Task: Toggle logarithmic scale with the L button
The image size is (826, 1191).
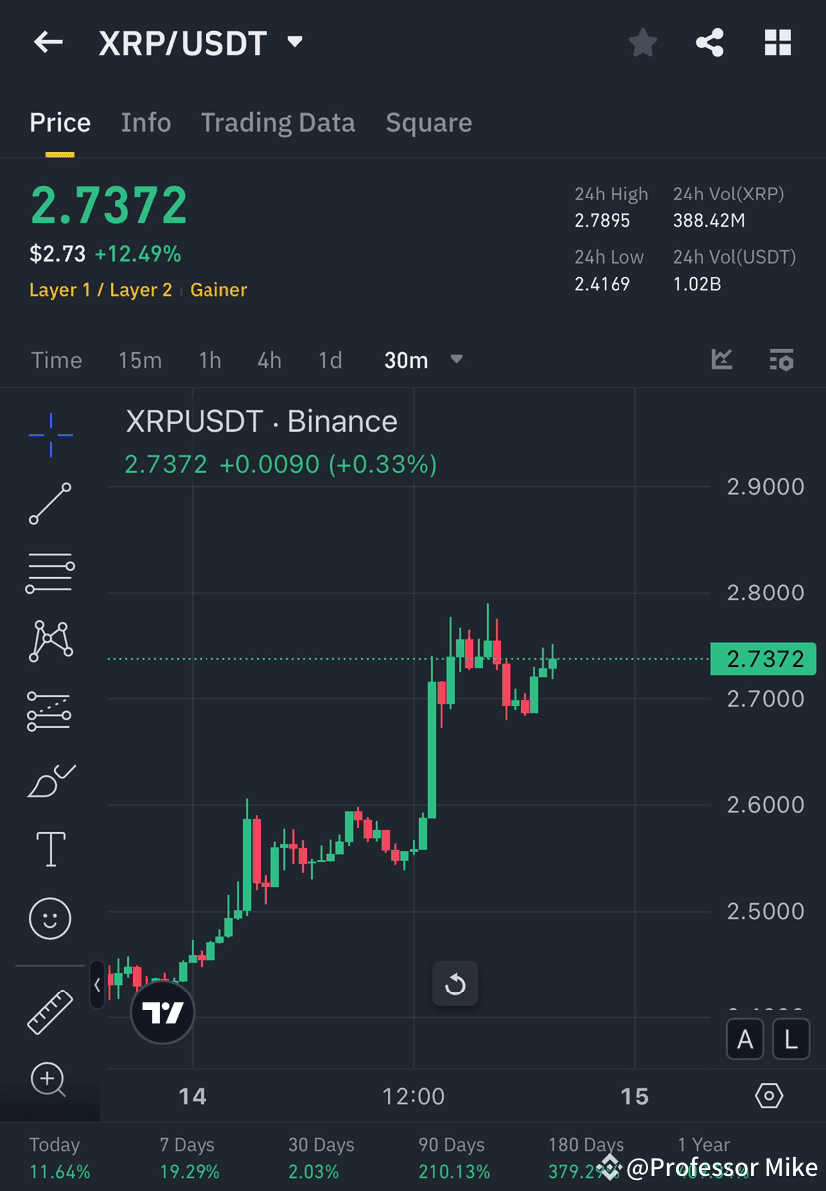Action: tap(790, 1039)
